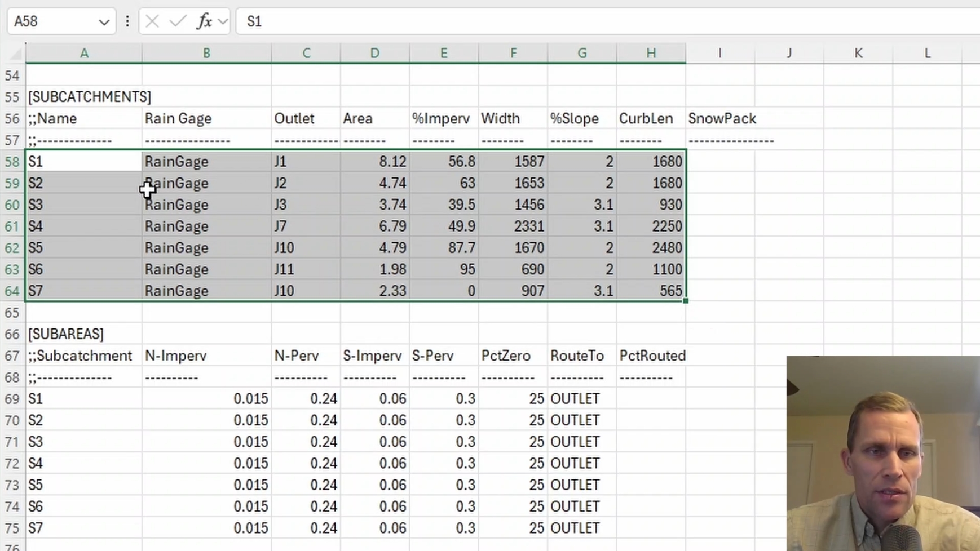Click the ;;Subcatchment header cell
Screen dimensions: 980x551
click(x=84, y=356)
